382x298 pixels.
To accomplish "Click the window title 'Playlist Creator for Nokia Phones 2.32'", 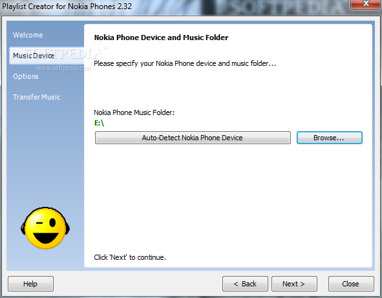I will (x=67, y=6).
